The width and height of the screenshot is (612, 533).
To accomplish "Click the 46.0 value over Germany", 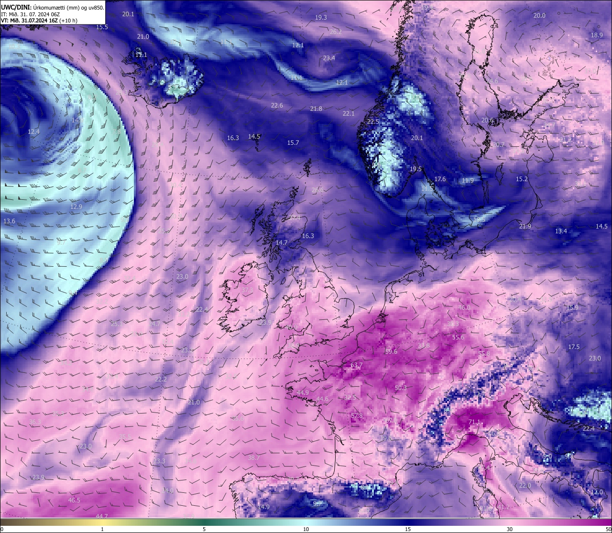I will pos(464,307).
